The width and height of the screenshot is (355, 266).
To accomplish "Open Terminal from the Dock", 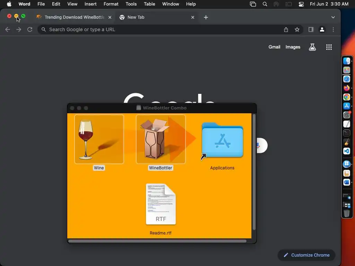I will point(347,133).
